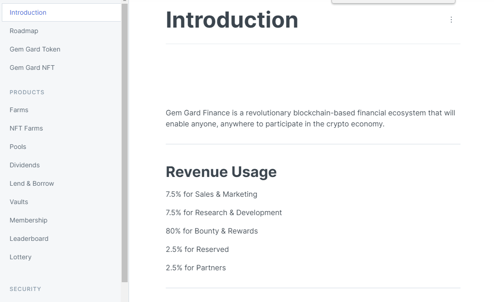Navigate to the Membership section

[28, 220]
